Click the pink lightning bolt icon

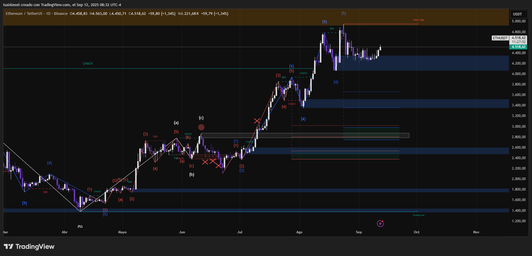(380, 223)
